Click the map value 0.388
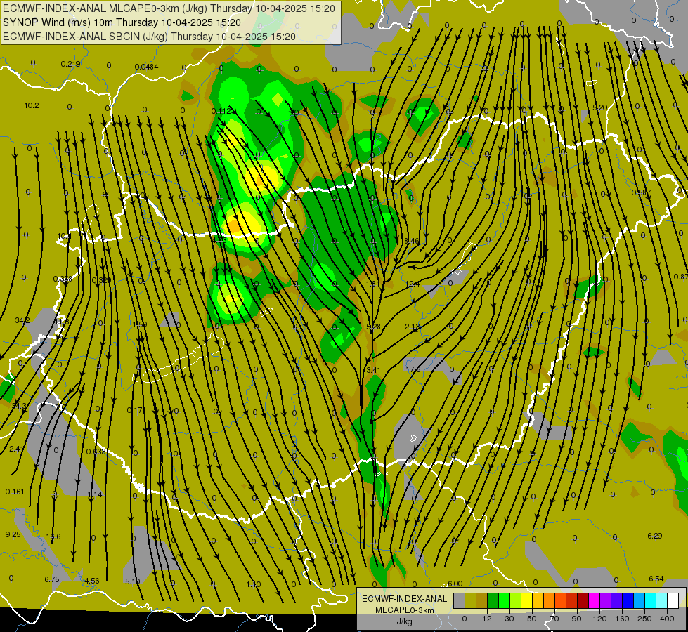Image resolution: width=688 pixels, height=632 pixels. pos(63,279)
